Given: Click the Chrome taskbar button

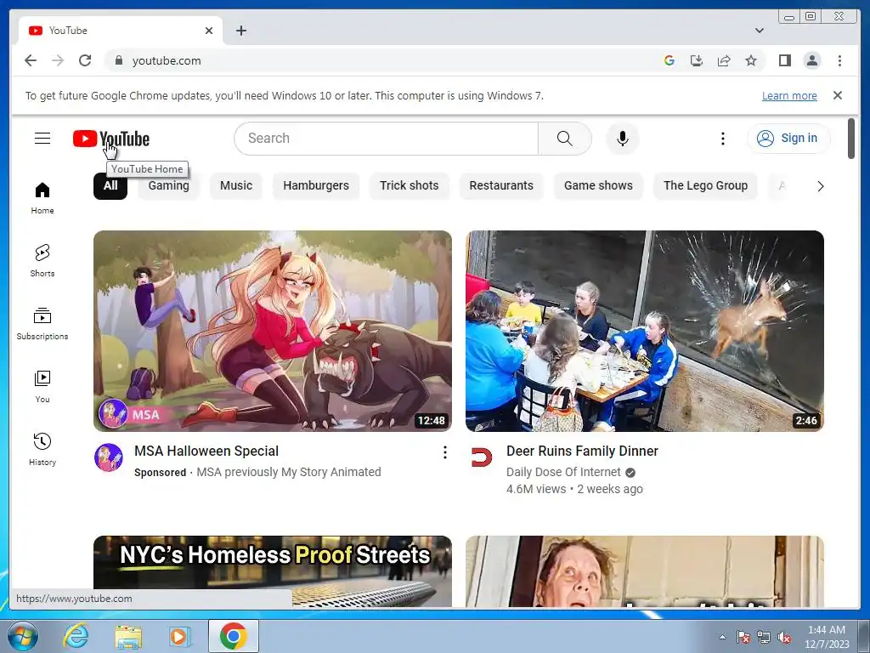Looking at the screenshot, I should pyautogui.click(x=233, y=636).
